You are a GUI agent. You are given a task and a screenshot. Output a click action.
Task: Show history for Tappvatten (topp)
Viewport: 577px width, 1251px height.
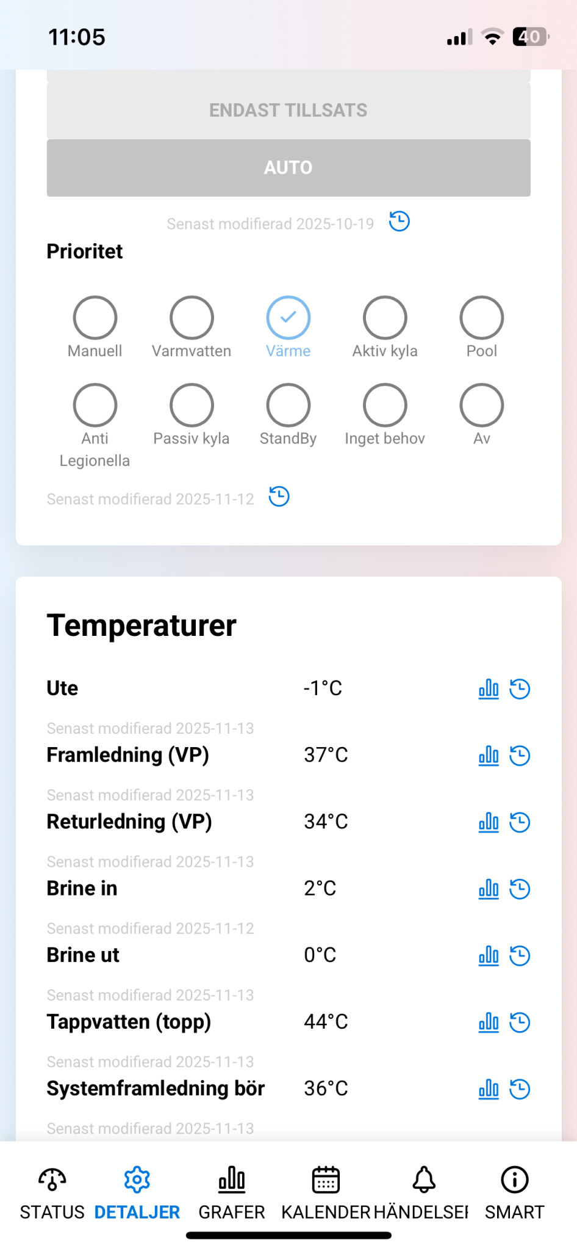point(520,1022)
